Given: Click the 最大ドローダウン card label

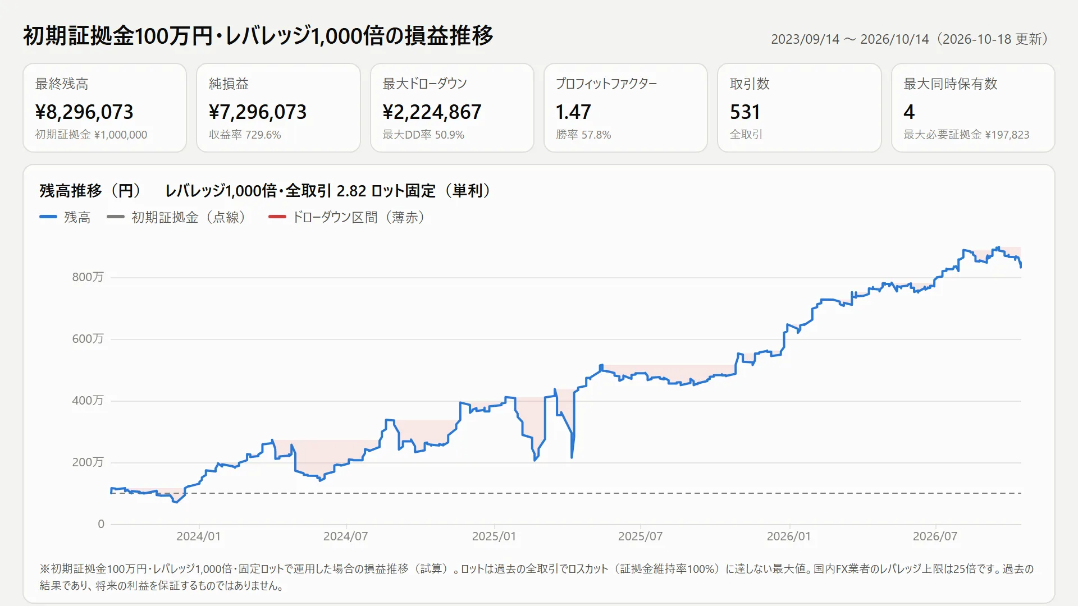Looking at the screenshot, I should point(425,84).
